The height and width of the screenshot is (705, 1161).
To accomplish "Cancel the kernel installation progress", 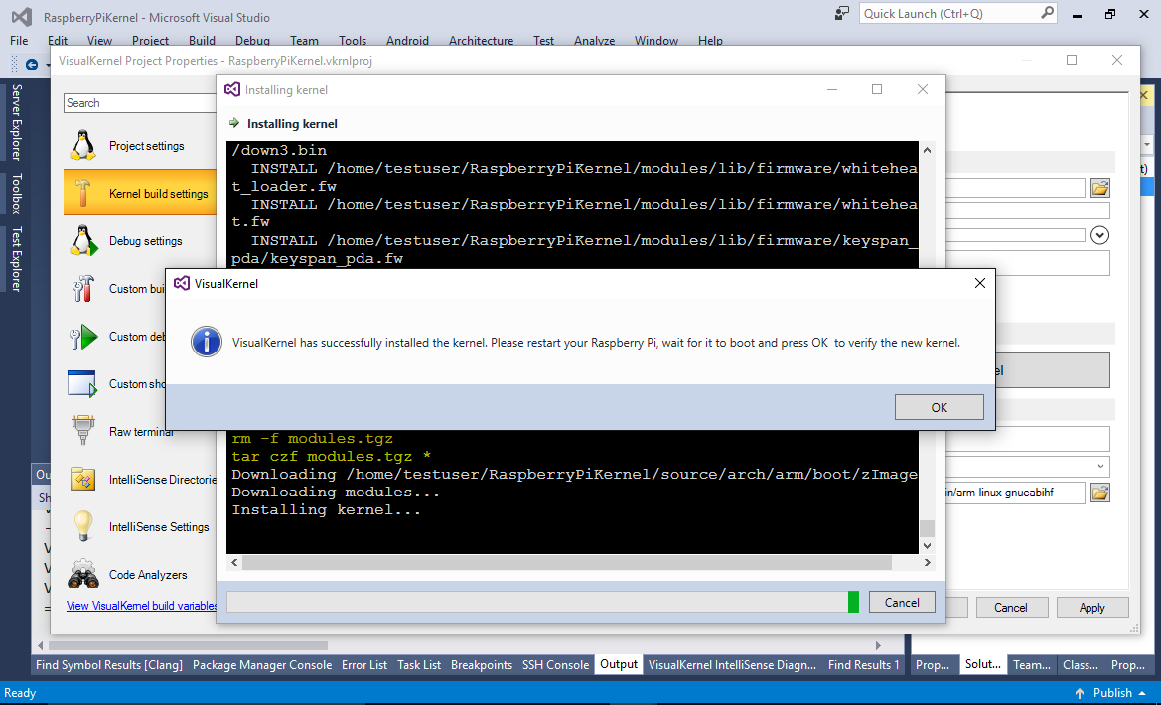I will (901, 602).
